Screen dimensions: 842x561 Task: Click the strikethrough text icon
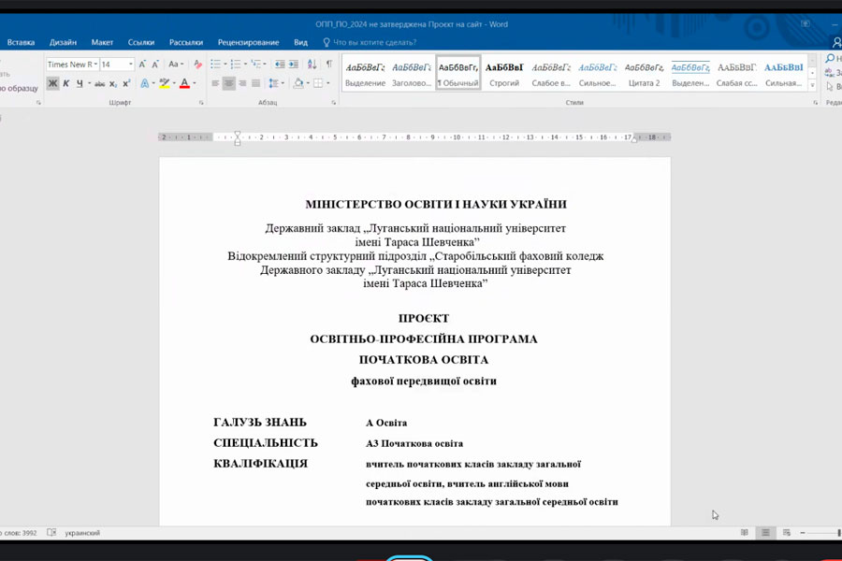point(99,83)
